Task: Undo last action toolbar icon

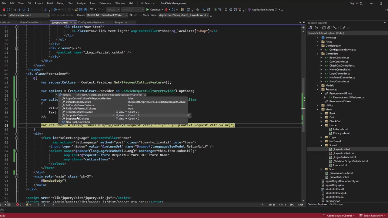Action: (92, 10)
